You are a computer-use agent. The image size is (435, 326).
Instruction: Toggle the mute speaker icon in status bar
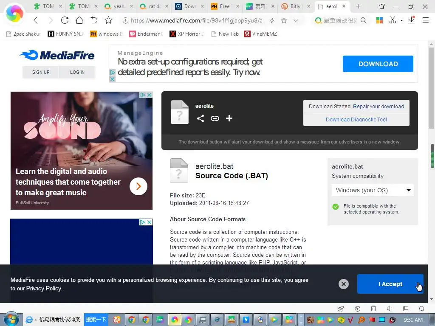click(390, 309)
